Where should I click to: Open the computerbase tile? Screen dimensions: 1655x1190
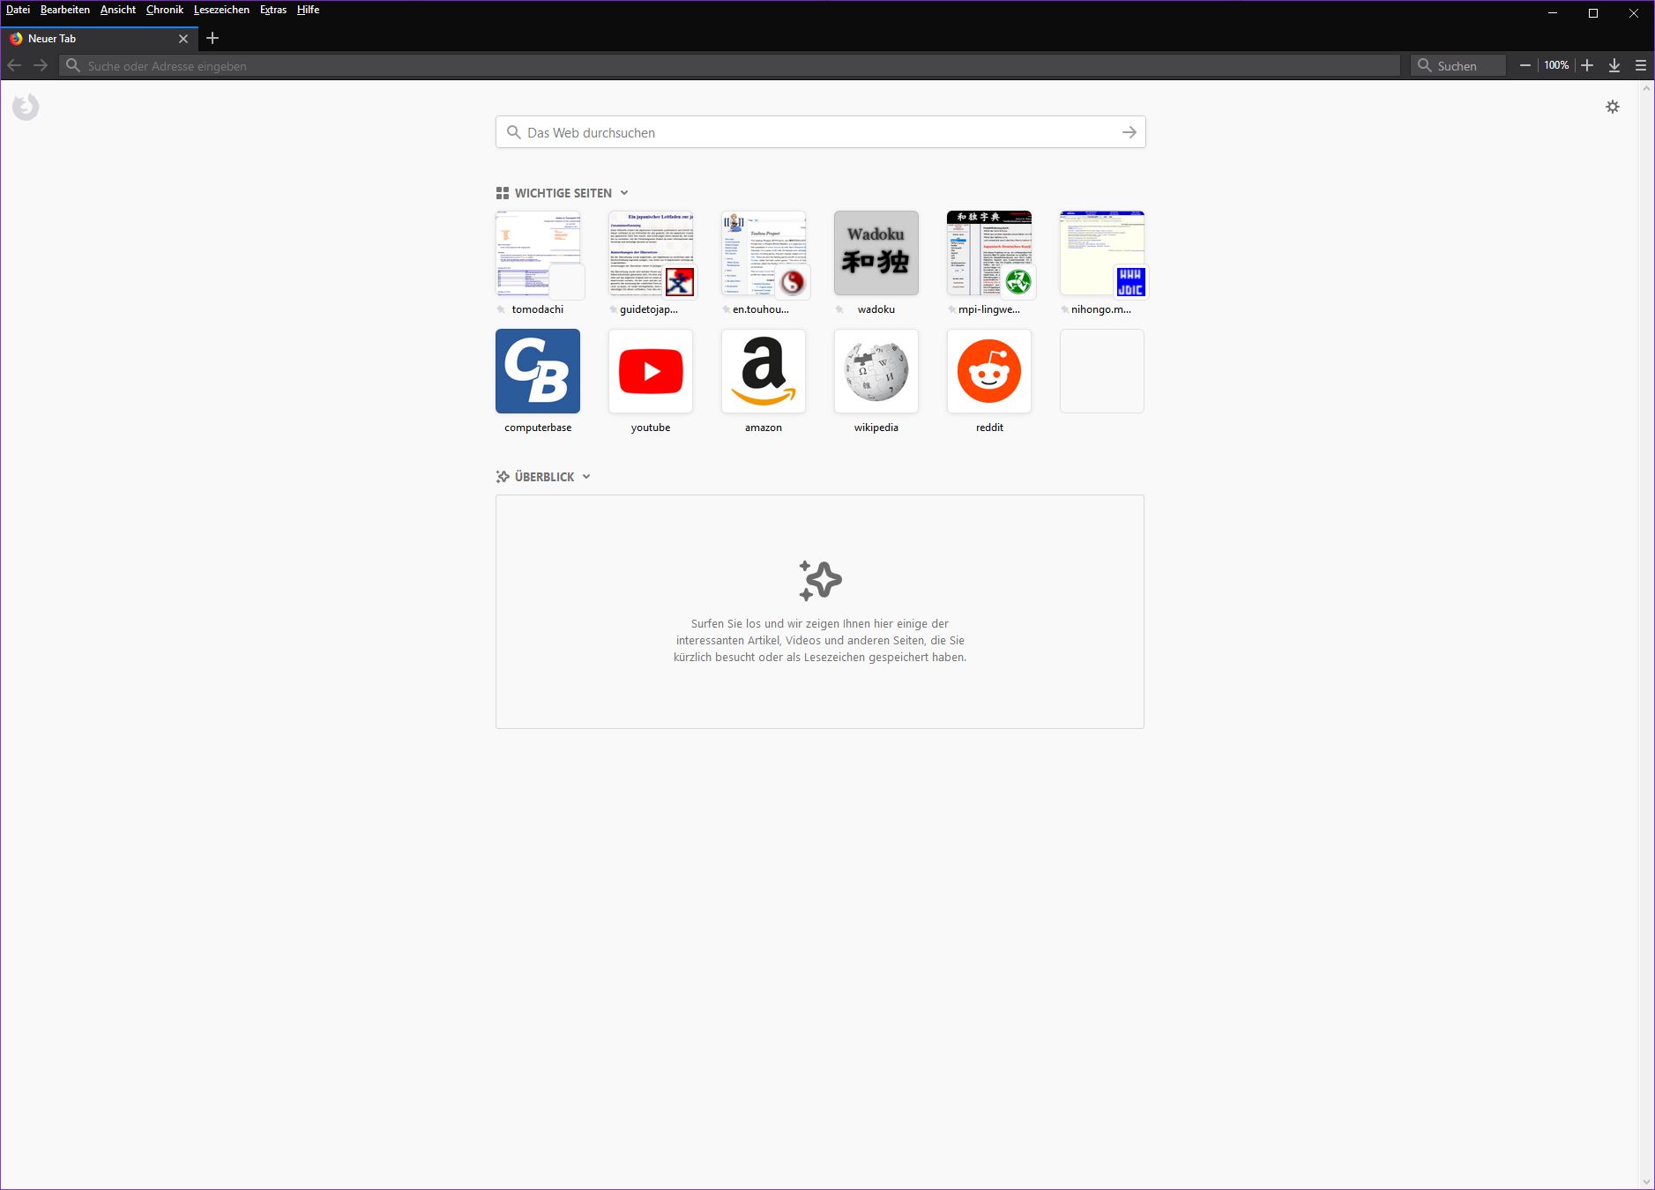point(538,371)
